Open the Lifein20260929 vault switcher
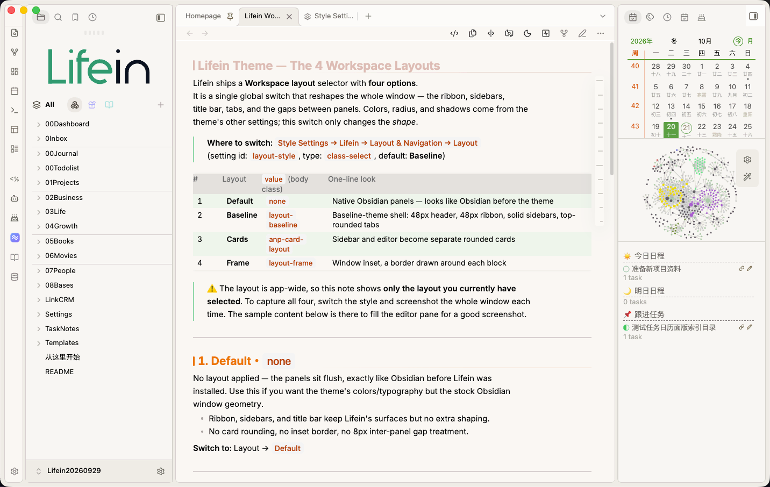The image size is (770, 487). [x=73, y=471]
